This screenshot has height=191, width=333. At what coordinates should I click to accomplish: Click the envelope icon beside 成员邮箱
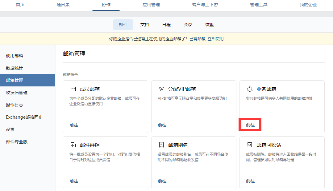[x=73, y=89]
